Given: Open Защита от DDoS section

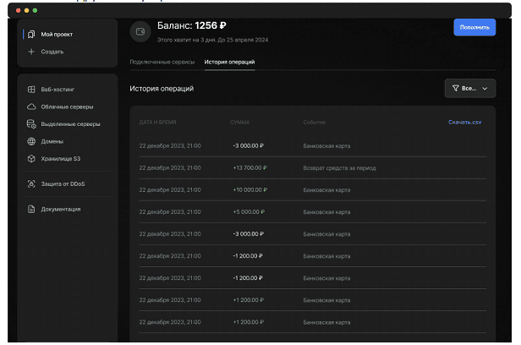Looking at the screenshot, I should coord(63,184).
